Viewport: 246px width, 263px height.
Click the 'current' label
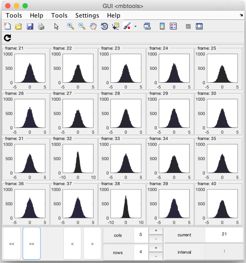184,235
